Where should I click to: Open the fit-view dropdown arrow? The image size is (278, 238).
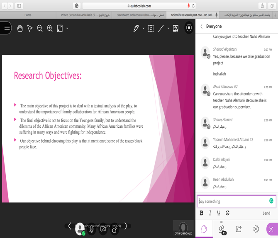(x=67, y=29)
